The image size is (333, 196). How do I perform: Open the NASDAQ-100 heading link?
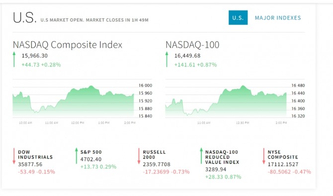pyautogui.click(x=192, y=45)
